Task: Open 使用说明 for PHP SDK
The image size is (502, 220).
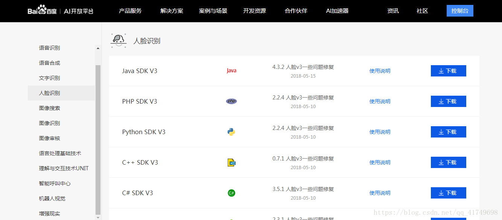Action: coord(380,101)
